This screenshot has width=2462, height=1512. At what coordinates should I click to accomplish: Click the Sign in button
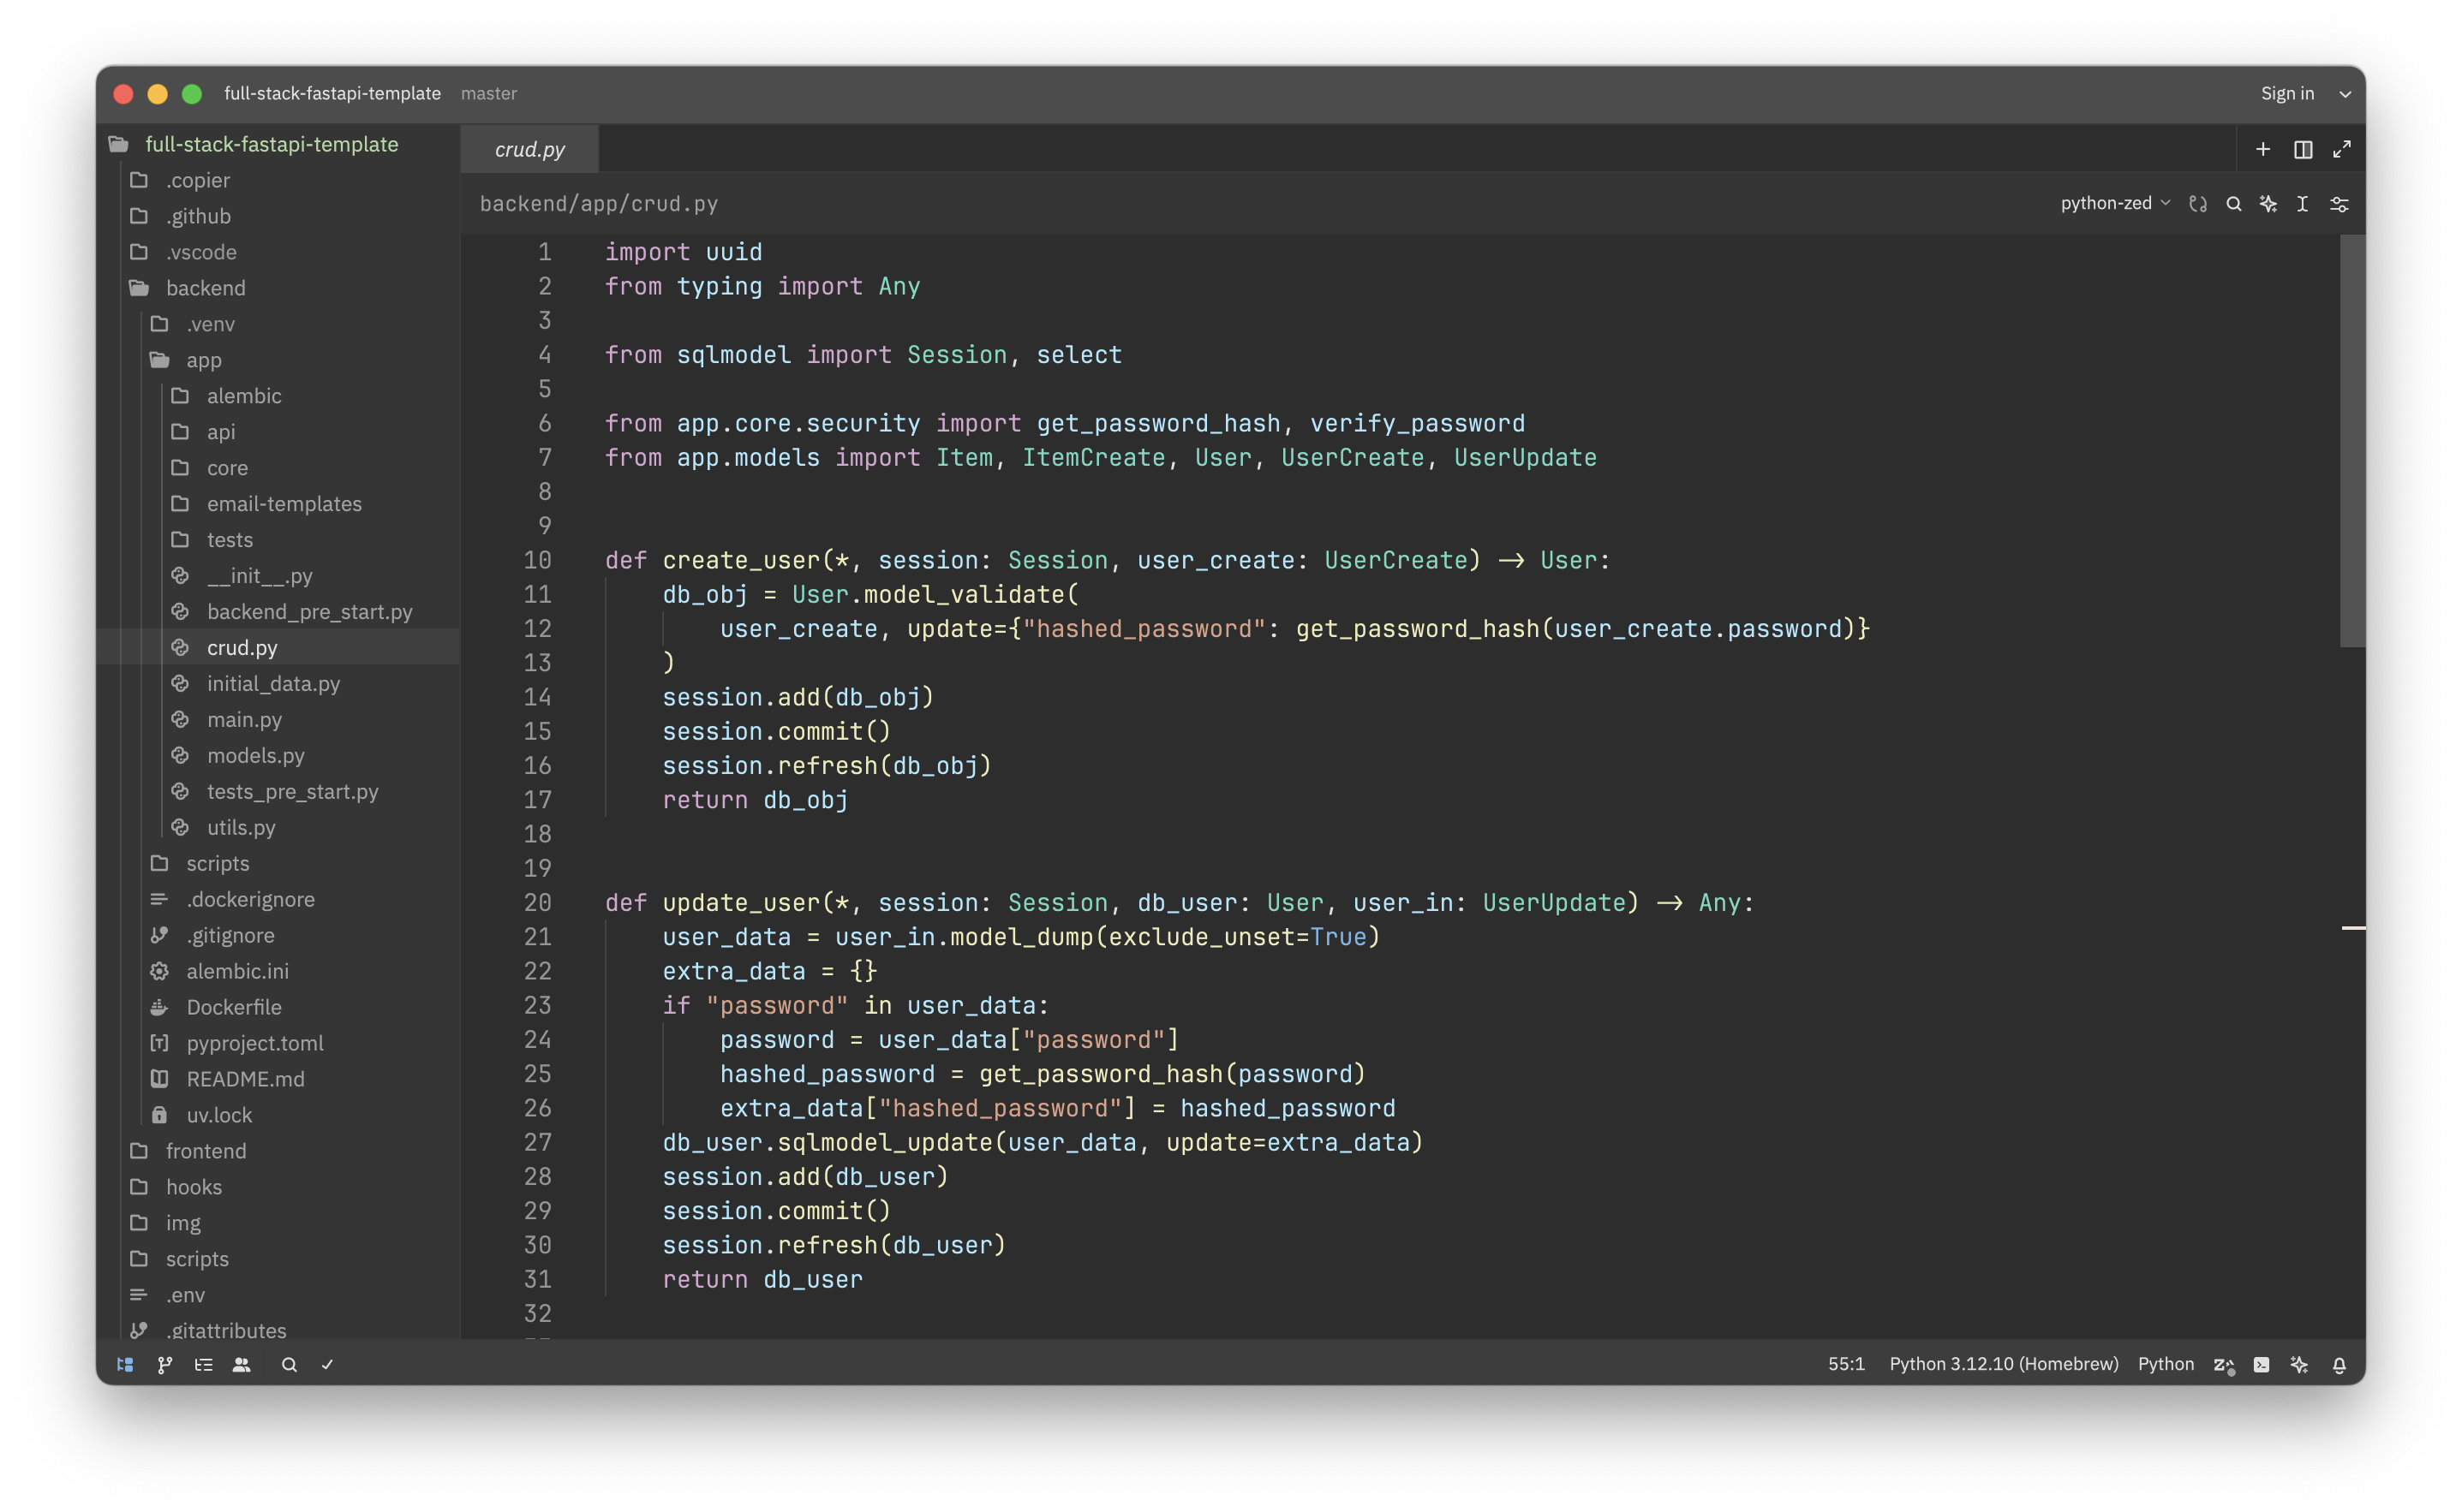2287,93
